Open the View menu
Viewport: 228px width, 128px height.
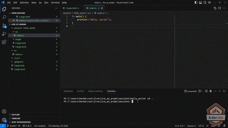(34, 2)
